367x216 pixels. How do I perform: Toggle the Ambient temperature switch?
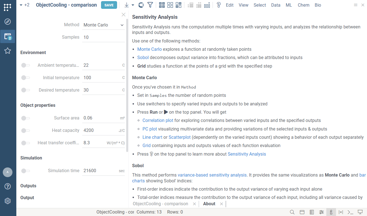pos(25,65)
